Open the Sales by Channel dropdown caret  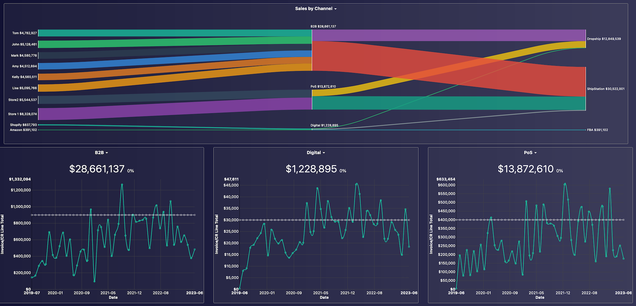coord(335,9)
